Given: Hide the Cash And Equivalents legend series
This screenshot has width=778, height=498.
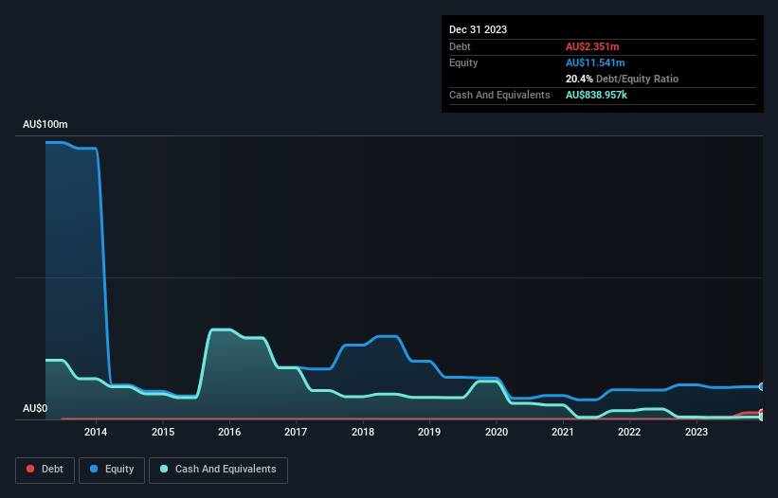Looking at the screenshot, I should point(218,469).
